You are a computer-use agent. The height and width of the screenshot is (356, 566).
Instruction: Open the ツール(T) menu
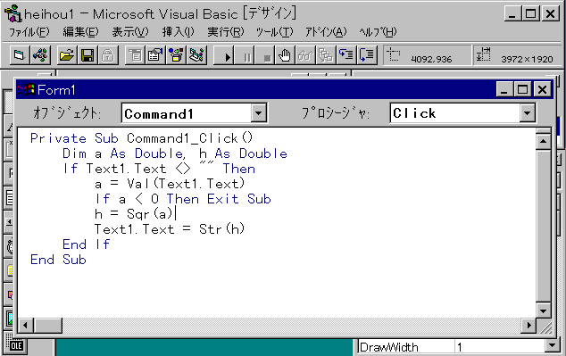[274, 32]
